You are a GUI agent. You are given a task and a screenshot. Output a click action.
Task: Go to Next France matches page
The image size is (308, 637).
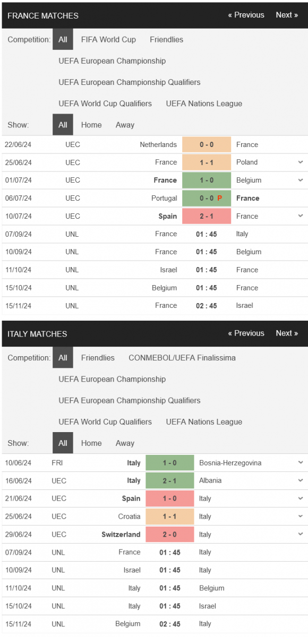tap(287, 15)
